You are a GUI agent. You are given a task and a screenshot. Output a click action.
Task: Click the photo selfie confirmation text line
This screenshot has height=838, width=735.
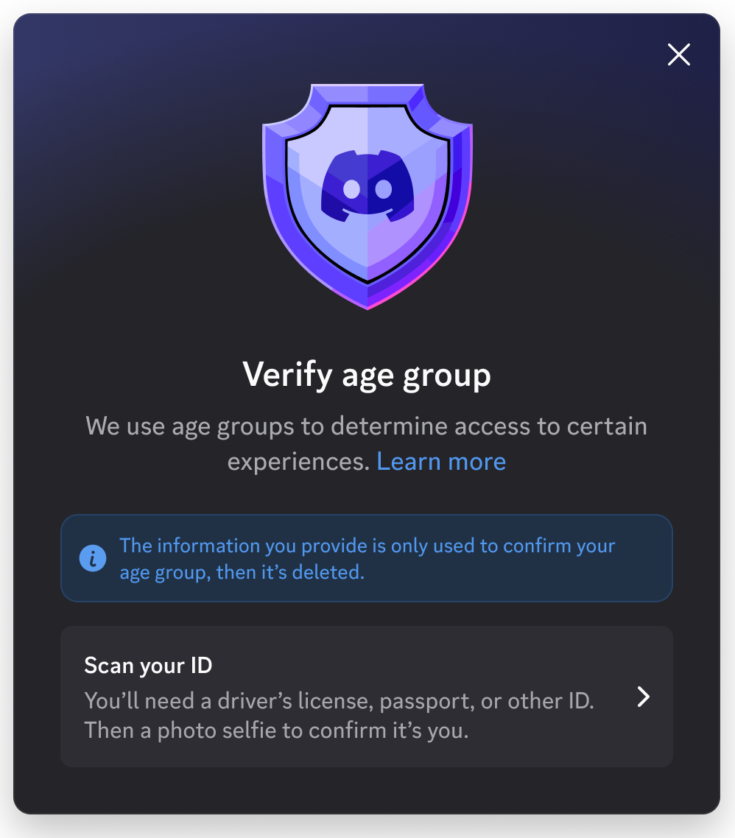pyautogui.click(x=276, y=730)
